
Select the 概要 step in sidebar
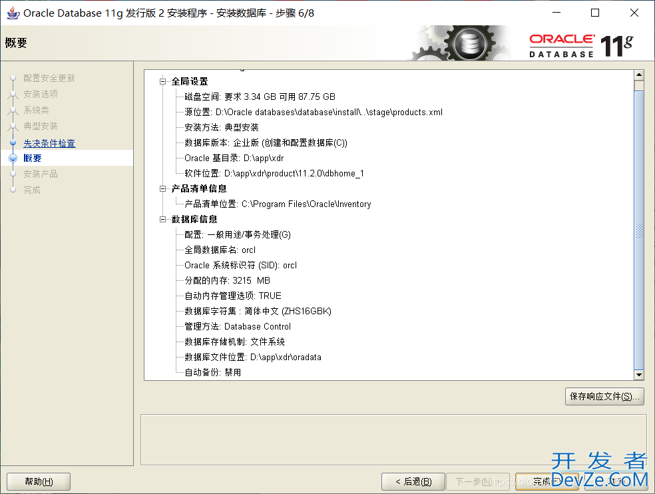click(33, 158)
